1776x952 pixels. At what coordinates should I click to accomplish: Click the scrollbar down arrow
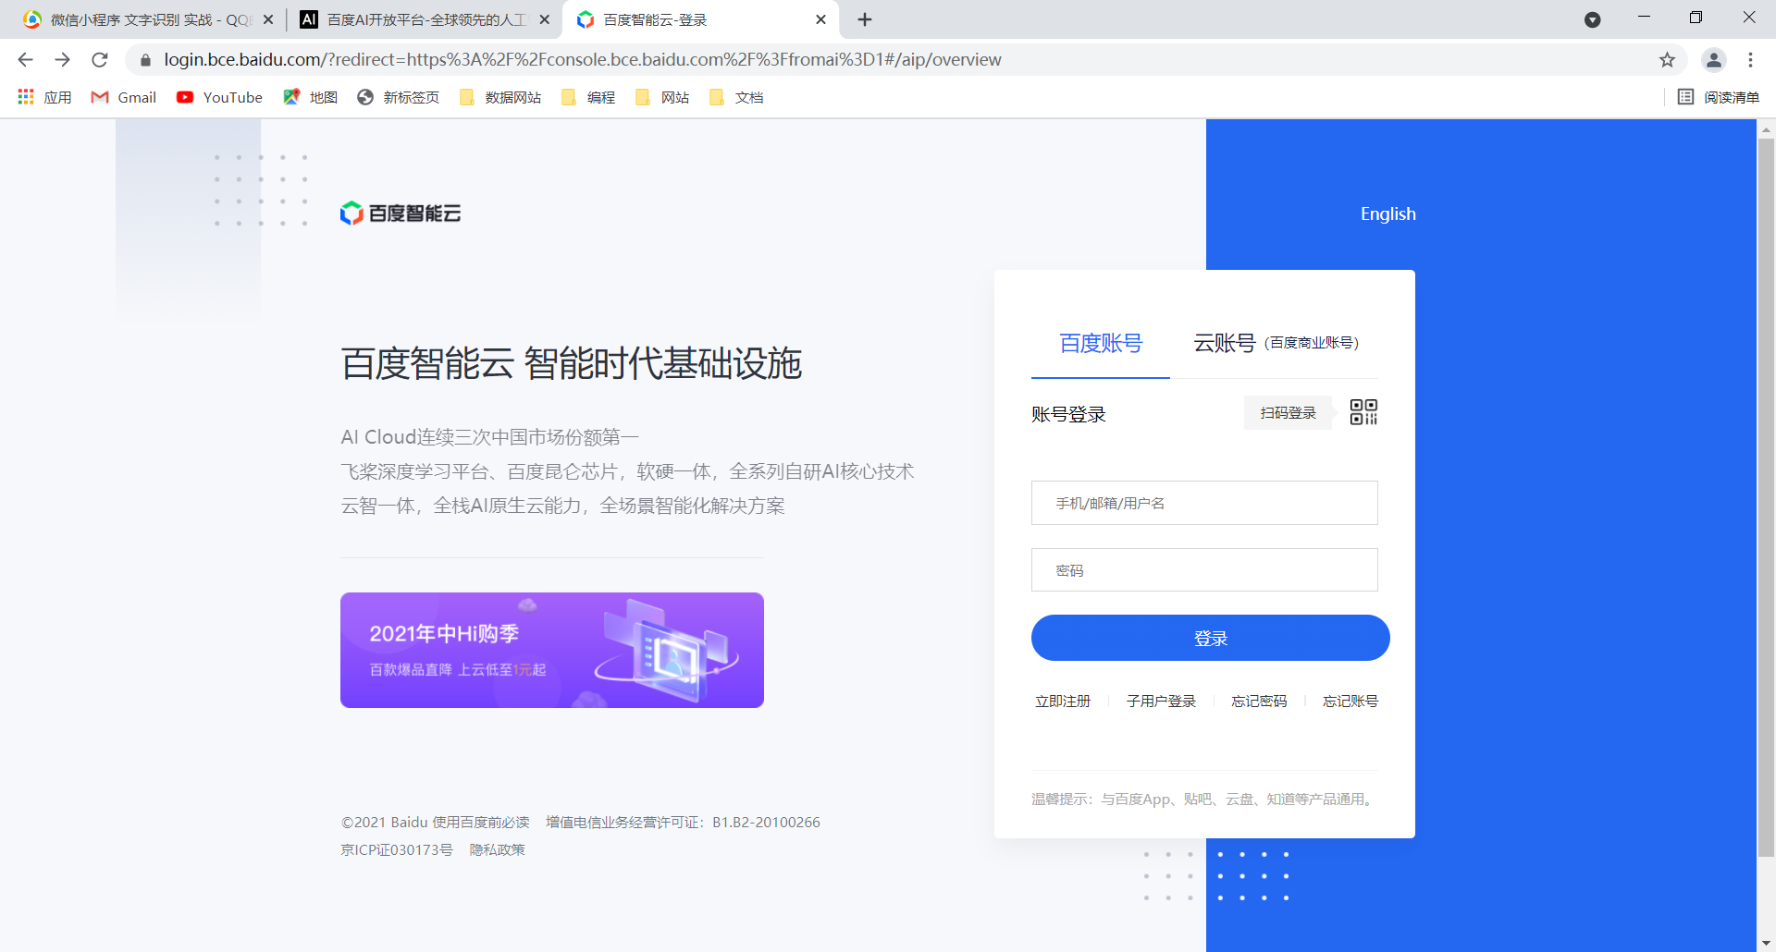point(1766,942)
